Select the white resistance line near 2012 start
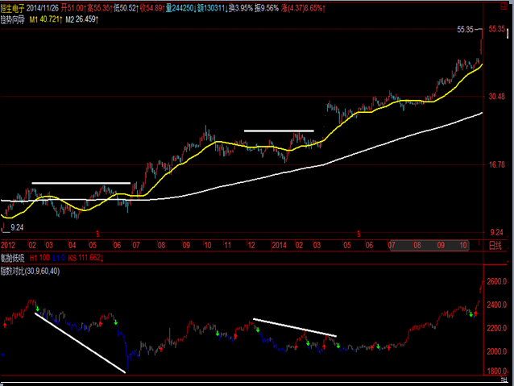Image resolution: width=514 pixels, height=386 pixels. click(x=81, y=183)
